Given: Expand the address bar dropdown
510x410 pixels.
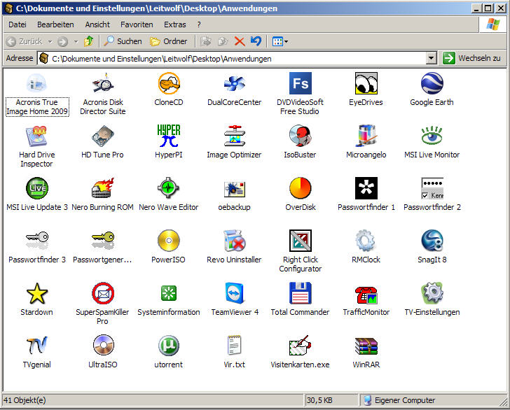Looking at the screenshot, I should 431,59.
